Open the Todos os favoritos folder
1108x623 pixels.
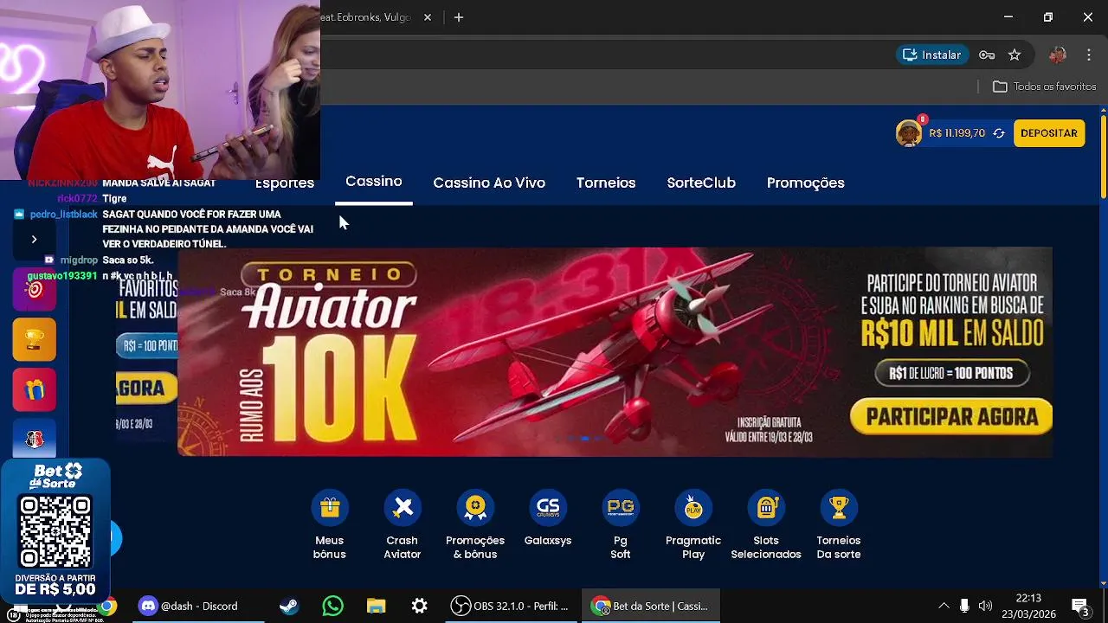click(x=1045, y=87)
